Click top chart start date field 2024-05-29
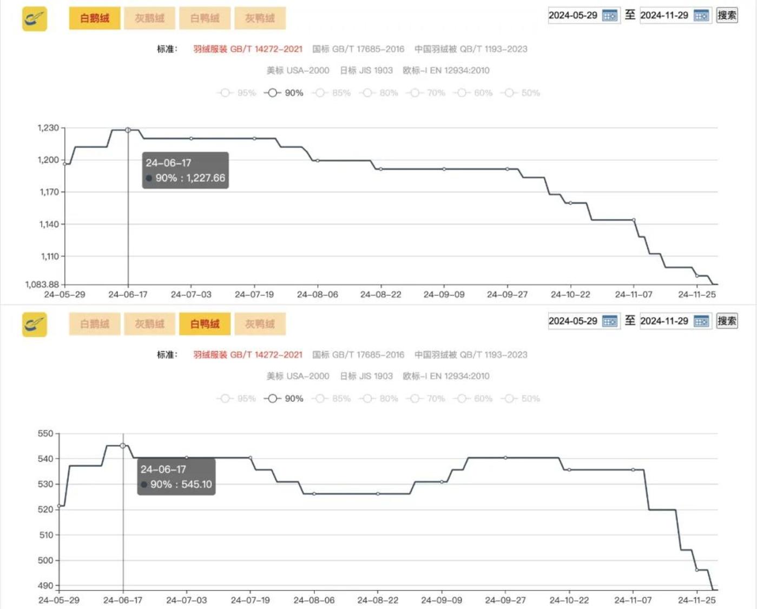This screenshot has width=757, height=609. click(x=573, y=16)
